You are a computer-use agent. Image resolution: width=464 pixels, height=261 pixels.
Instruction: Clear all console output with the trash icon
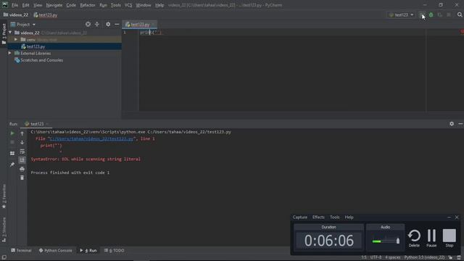point(22,178)
